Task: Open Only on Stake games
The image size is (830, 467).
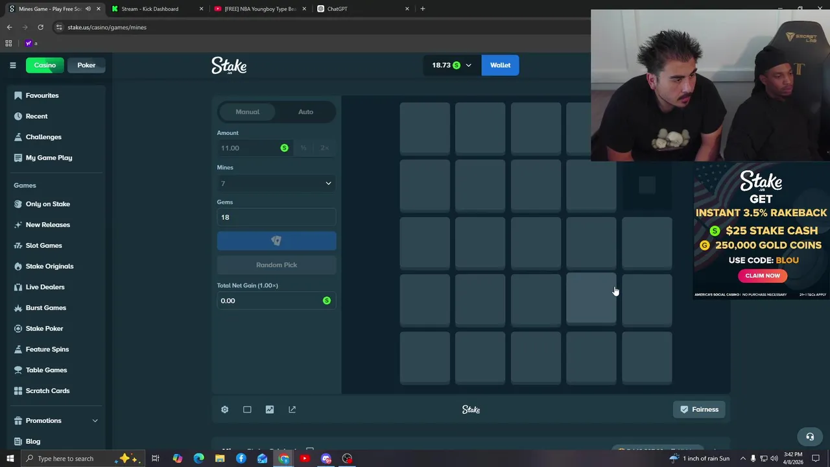Action: click(x=57, y=204)
